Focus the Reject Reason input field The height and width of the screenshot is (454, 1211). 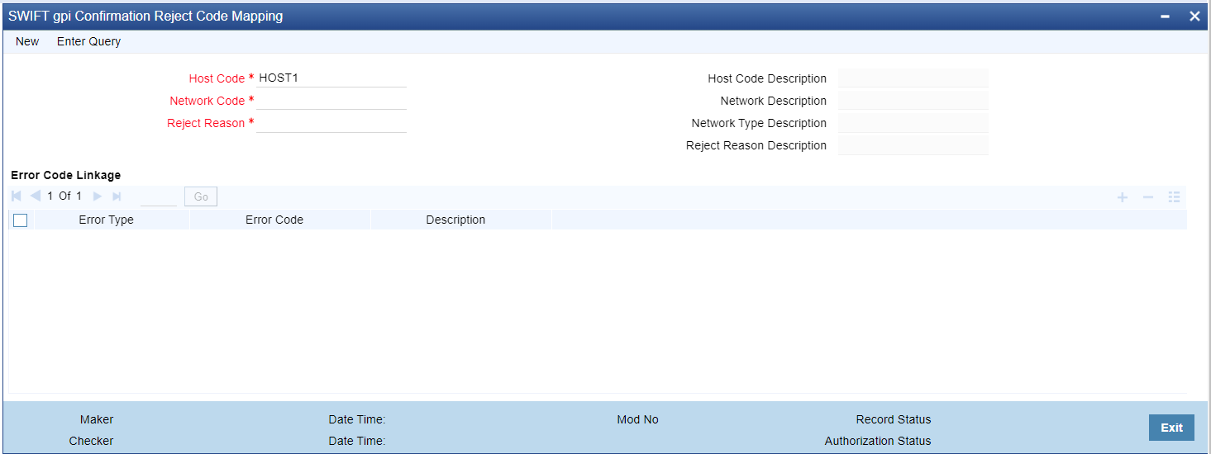click(331, 123)
